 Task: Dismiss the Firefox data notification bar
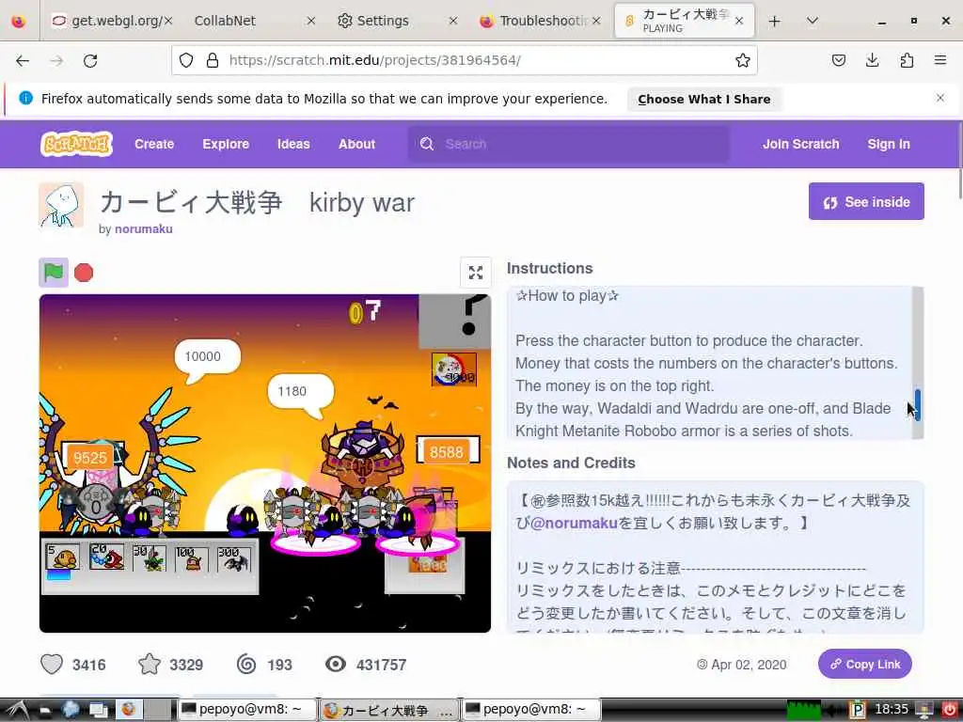pyautogui.click(x=939, y=98)
